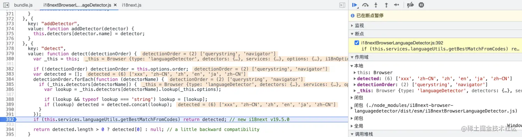The width and height of the screenshot is (522, 137).
Task: Open the i18next.js tab
Action: 132,5
